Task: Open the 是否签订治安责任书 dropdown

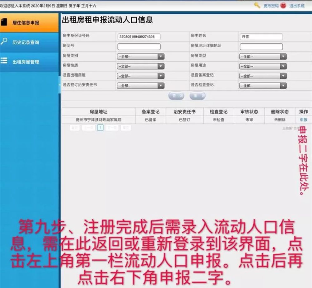Action: [x=141, y=86]
